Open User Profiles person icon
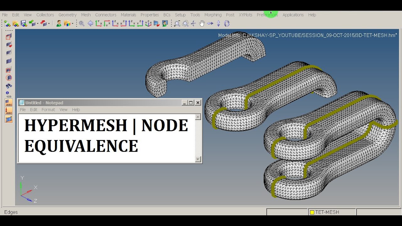This screenshot has width=402, height=226. (59, 24)
